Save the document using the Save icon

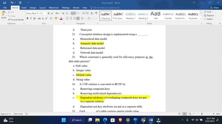5,2
